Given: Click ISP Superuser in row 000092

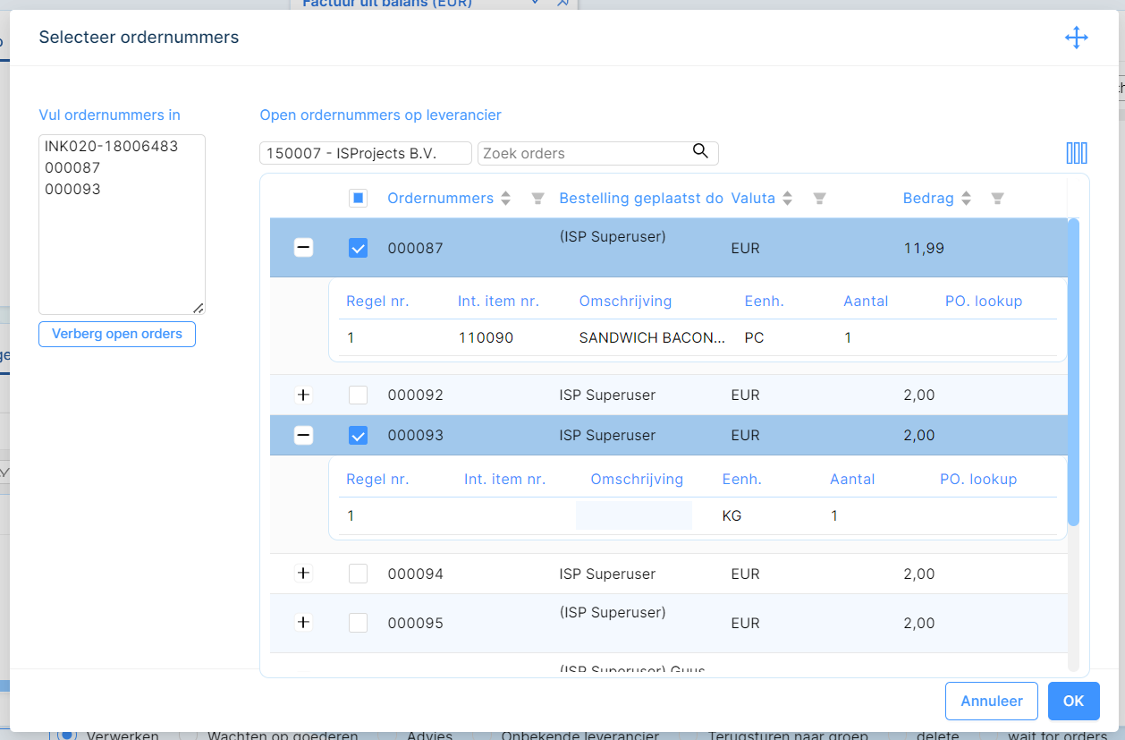Looking at the screenshot, I should (607, 395).
